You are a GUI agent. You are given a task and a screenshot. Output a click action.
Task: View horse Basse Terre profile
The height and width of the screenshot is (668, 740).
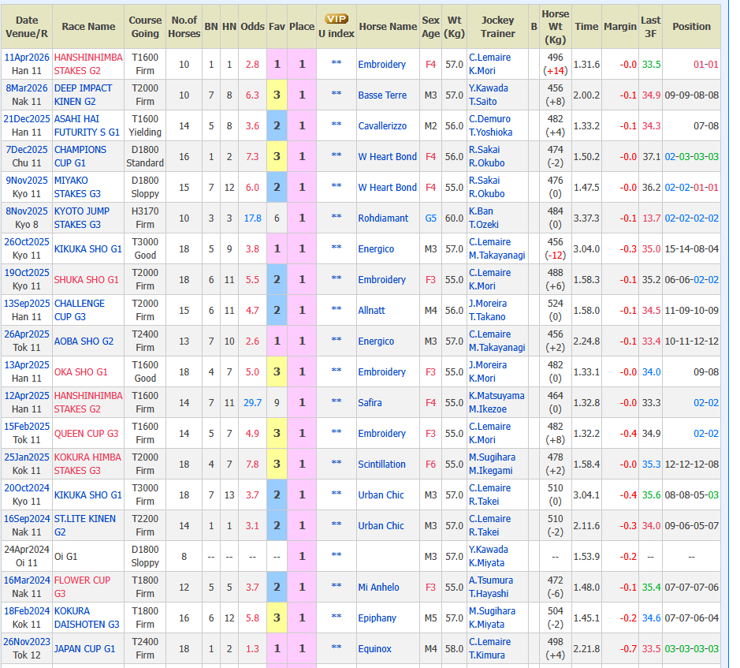tap(382, 95)
